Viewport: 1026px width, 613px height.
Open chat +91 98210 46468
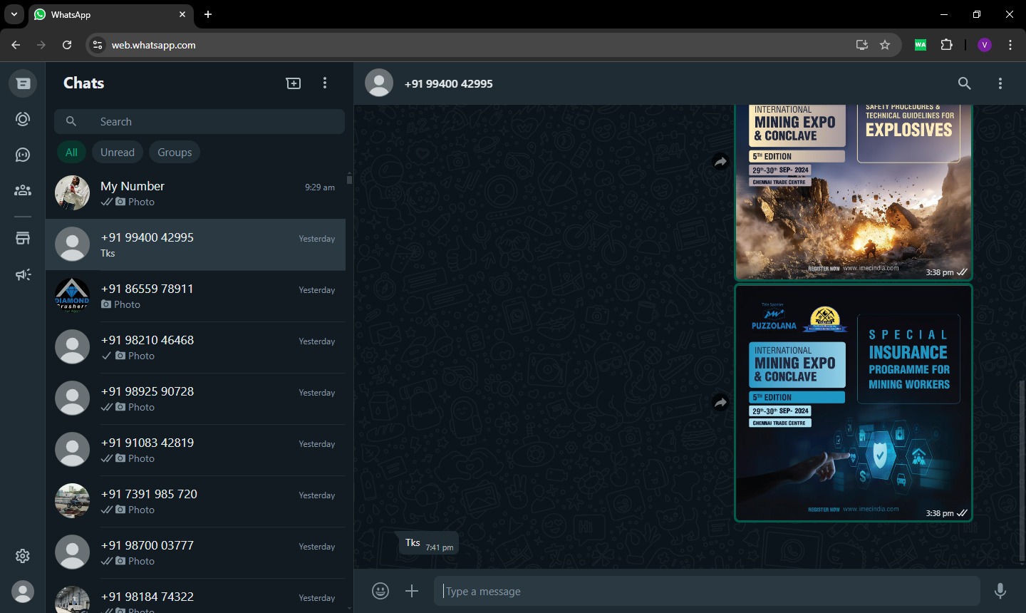(x=195, y=347)
